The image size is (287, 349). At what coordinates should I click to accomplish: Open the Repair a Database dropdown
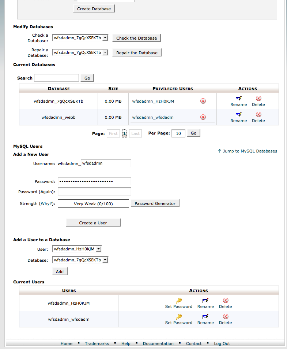coord(80,52)
